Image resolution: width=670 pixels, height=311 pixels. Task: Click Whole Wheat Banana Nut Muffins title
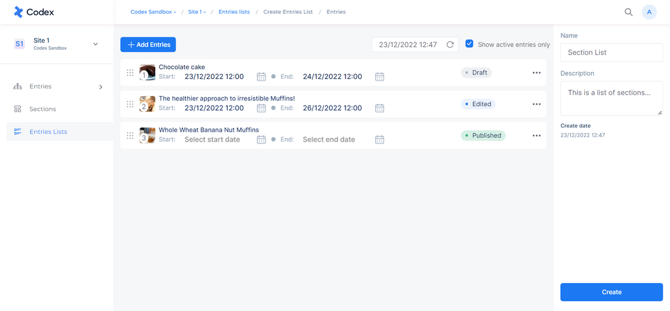click(x=209, y=130)
